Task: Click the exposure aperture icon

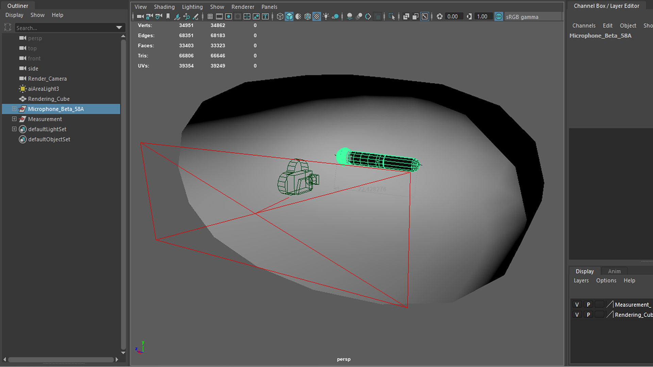Action: click(x=439, y=16)
